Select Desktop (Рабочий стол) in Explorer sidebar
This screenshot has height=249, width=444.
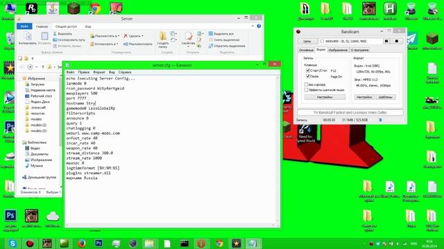point(38,96)
